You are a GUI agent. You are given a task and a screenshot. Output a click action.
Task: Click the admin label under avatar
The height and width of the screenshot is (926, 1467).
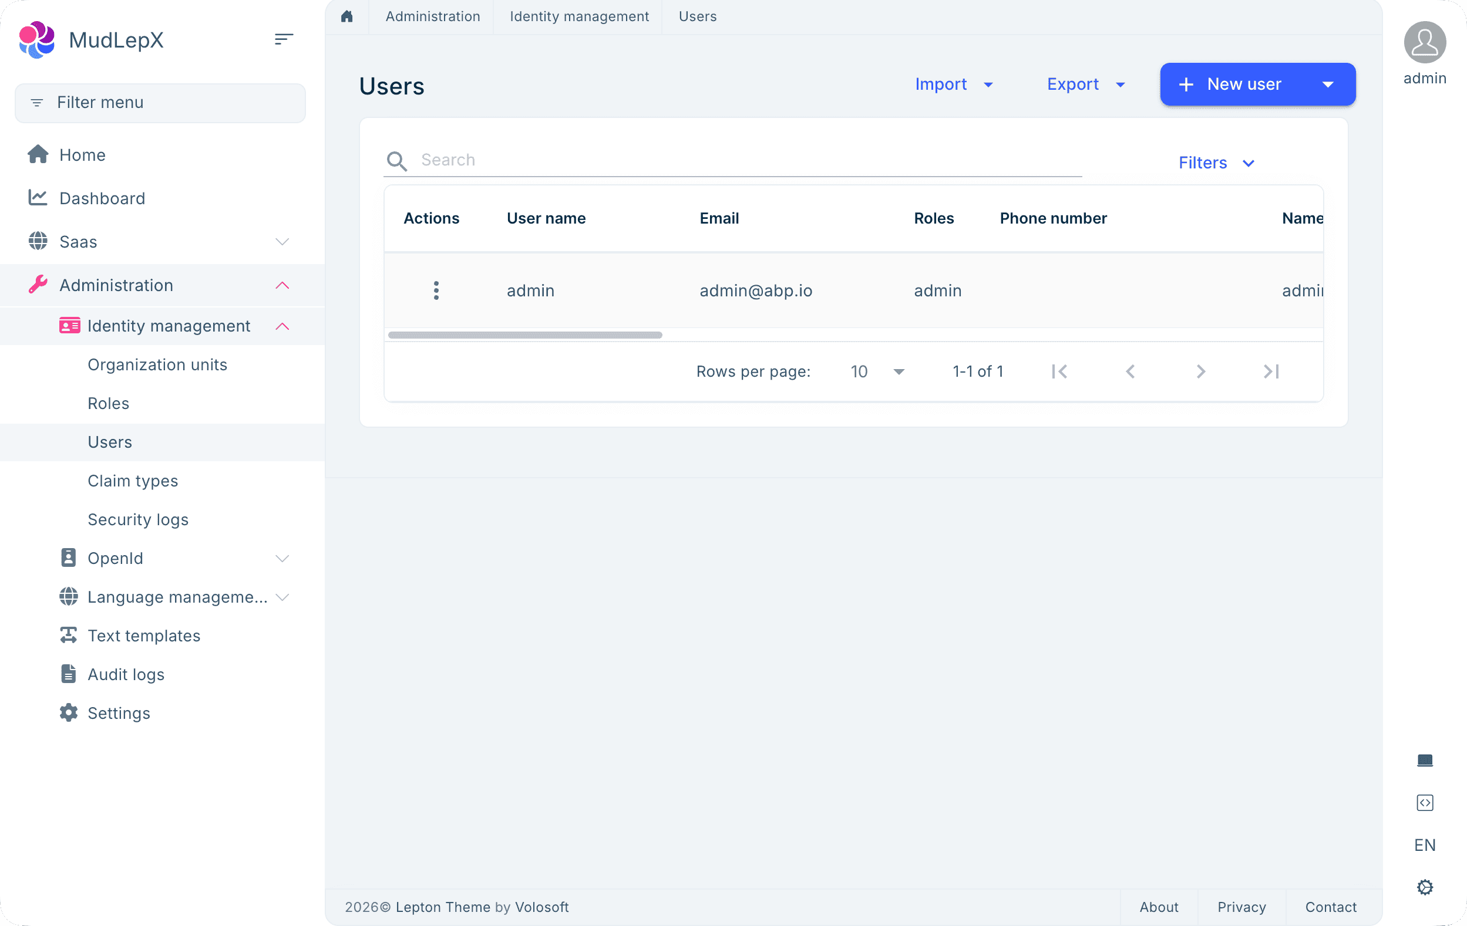point(1425,78)
